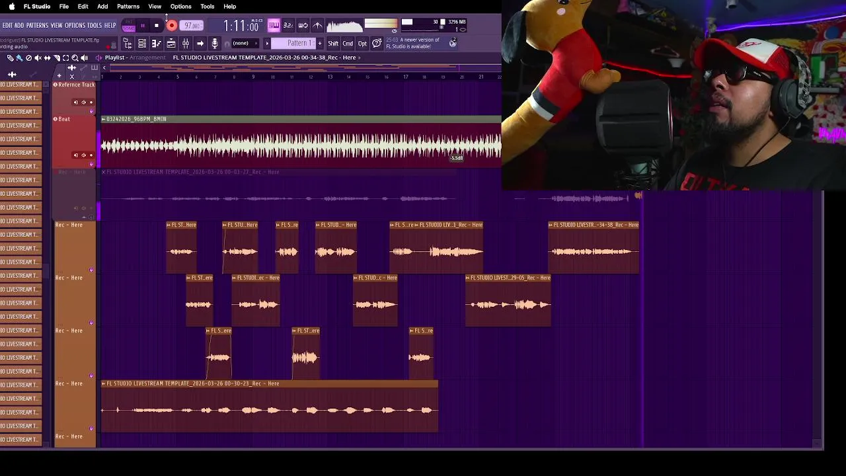Click the four-arrow move icon above picker
This screenshot has width=846, height=476.
tap(12, 75)
